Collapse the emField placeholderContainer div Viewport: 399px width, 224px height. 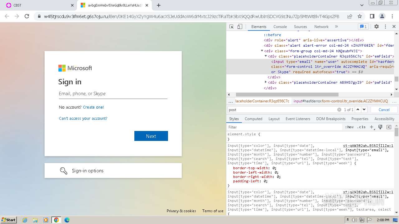pos(266,56)
